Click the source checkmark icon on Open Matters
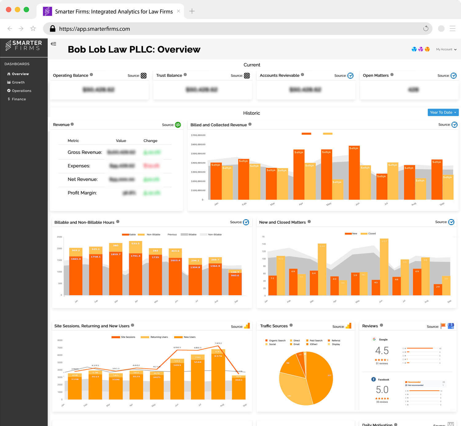 click(x=454, y=76)
